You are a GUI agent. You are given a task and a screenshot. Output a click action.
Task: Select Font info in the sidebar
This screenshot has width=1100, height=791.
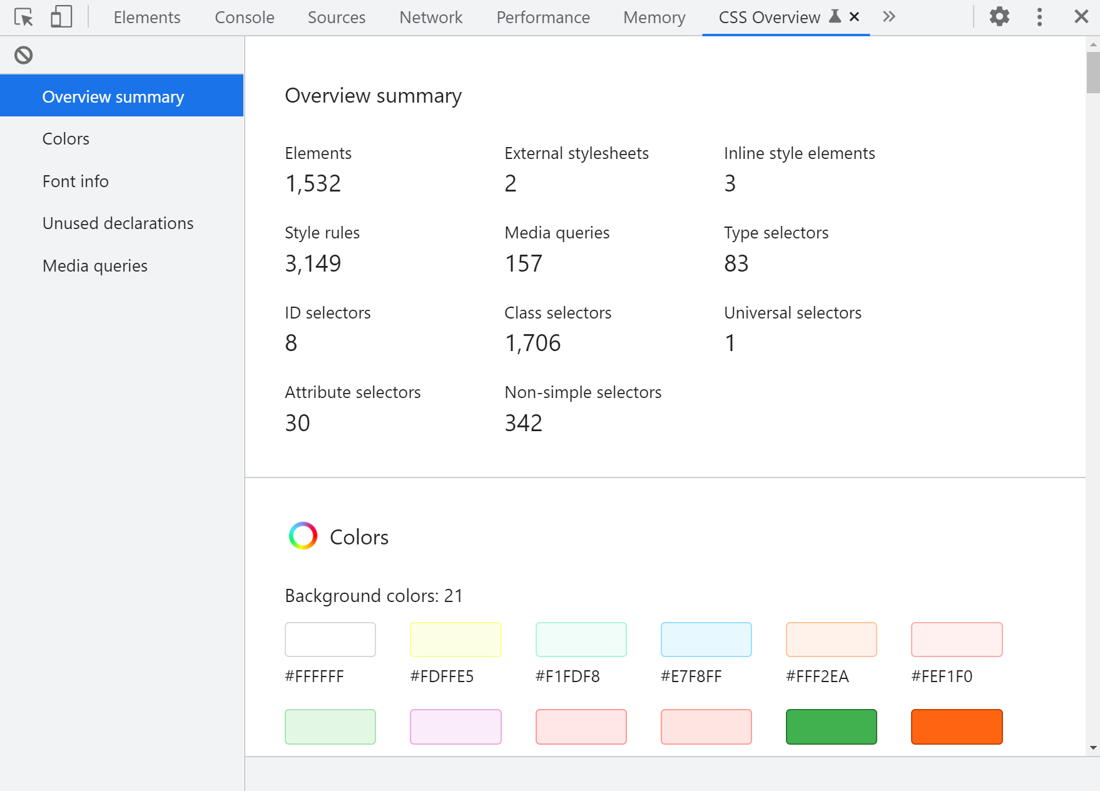(75, 181)
